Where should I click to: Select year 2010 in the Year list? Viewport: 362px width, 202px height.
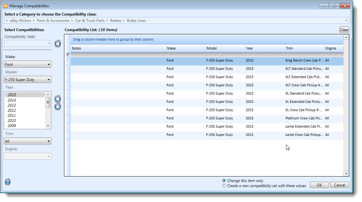pos(25,121)
